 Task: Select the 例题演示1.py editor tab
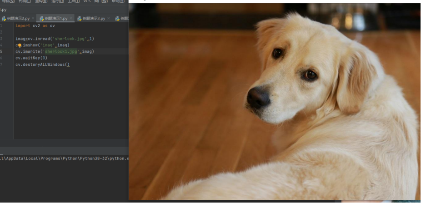point(56,19)
